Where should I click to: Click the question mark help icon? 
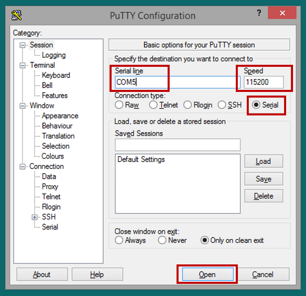[259, 13]
